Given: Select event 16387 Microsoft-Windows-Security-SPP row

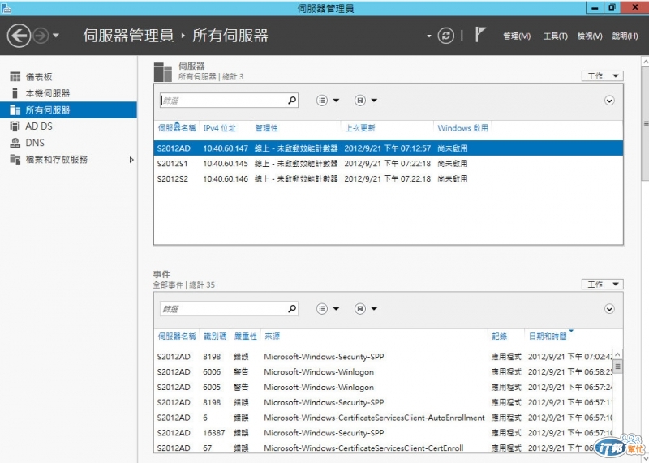Looking at the screenshot, I should pos(384,433).
